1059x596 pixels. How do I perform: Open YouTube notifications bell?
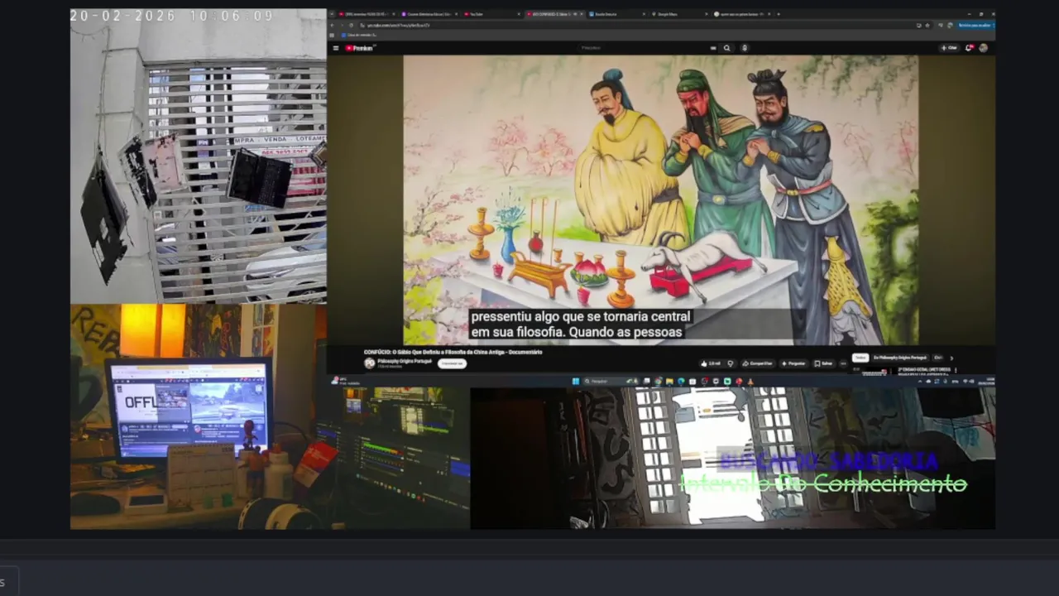[970, 48]
